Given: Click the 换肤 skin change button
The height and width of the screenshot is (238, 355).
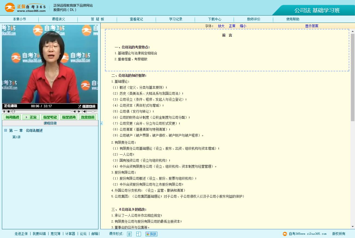Looking at the screenshot, I should click(x=151, y=234).
